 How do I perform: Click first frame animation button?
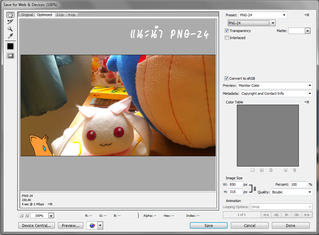[266, 214]
